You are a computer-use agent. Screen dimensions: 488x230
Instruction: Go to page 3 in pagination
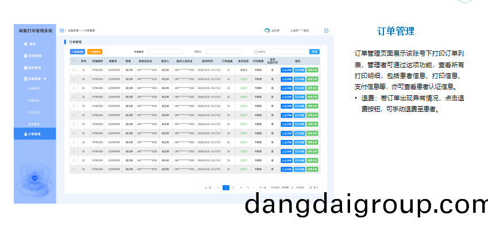233,188
